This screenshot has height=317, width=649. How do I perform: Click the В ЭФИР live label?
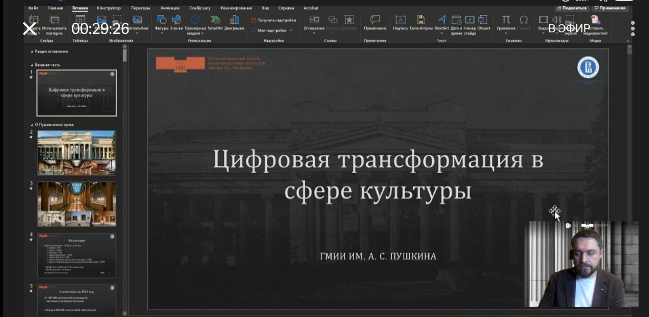[x=569, y=29]
